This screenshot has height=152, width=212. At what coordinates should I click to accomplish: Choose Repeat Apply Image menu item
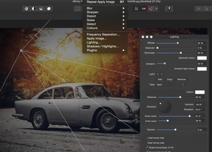coord(106,2)
